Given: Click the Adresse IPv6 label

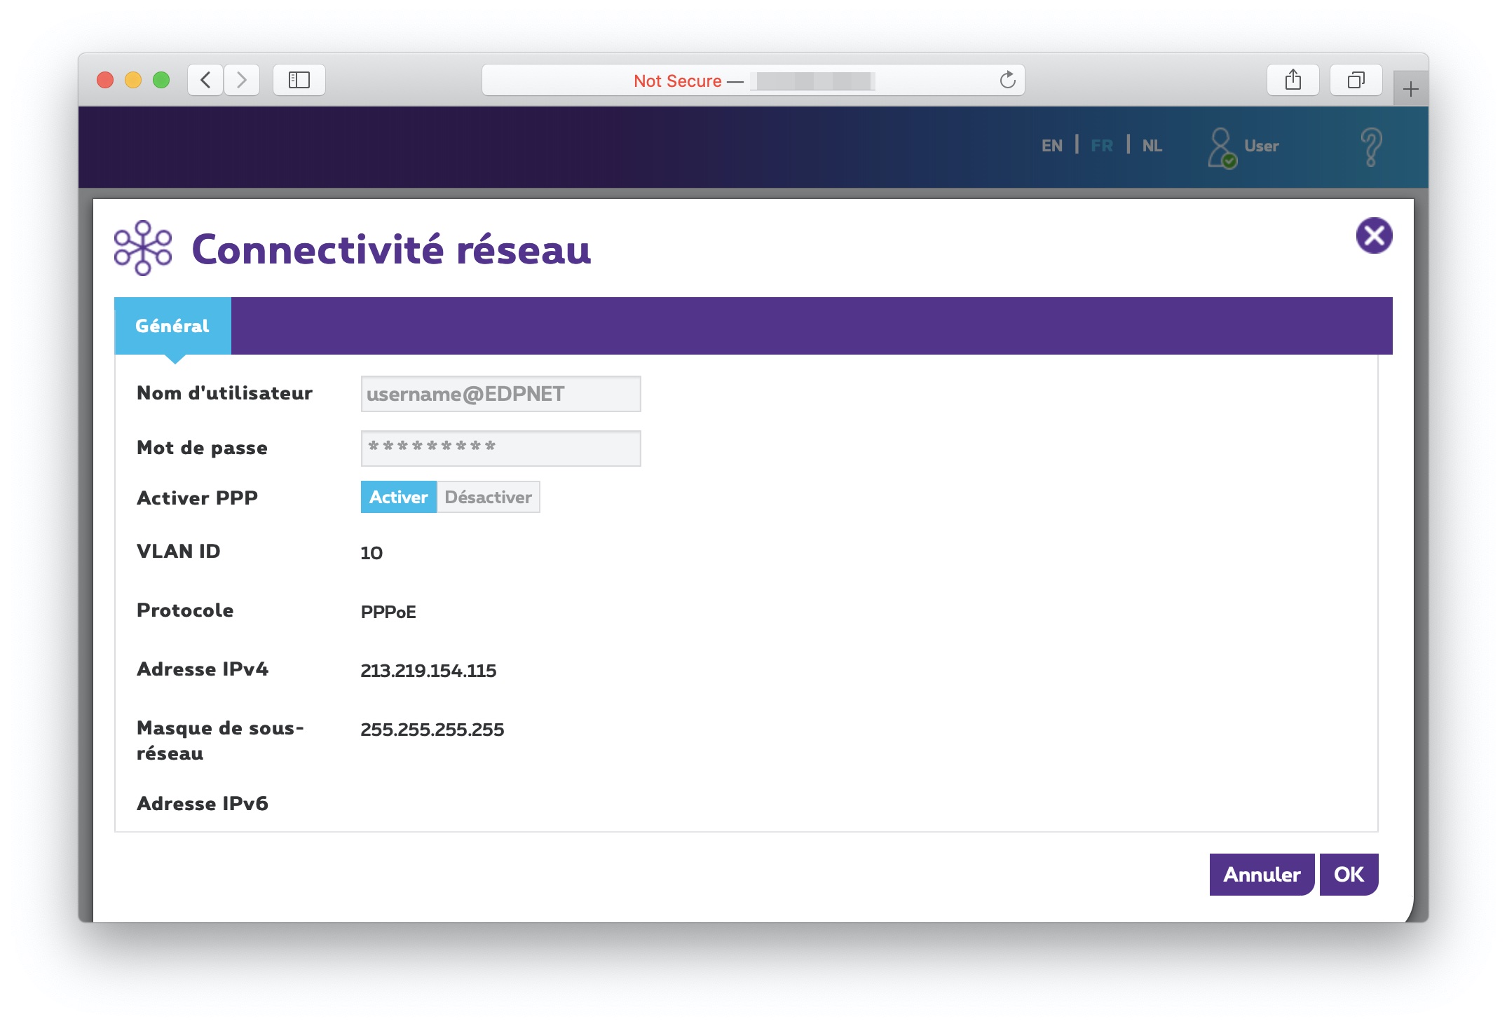Looking at the screenshot, I should tap(203, 803).
